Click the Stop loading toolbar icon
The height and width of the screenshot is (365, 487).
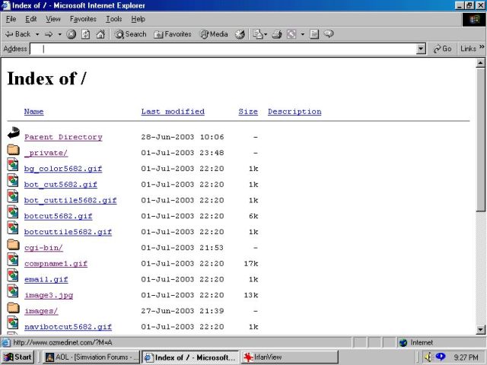[x=72, y=34]
